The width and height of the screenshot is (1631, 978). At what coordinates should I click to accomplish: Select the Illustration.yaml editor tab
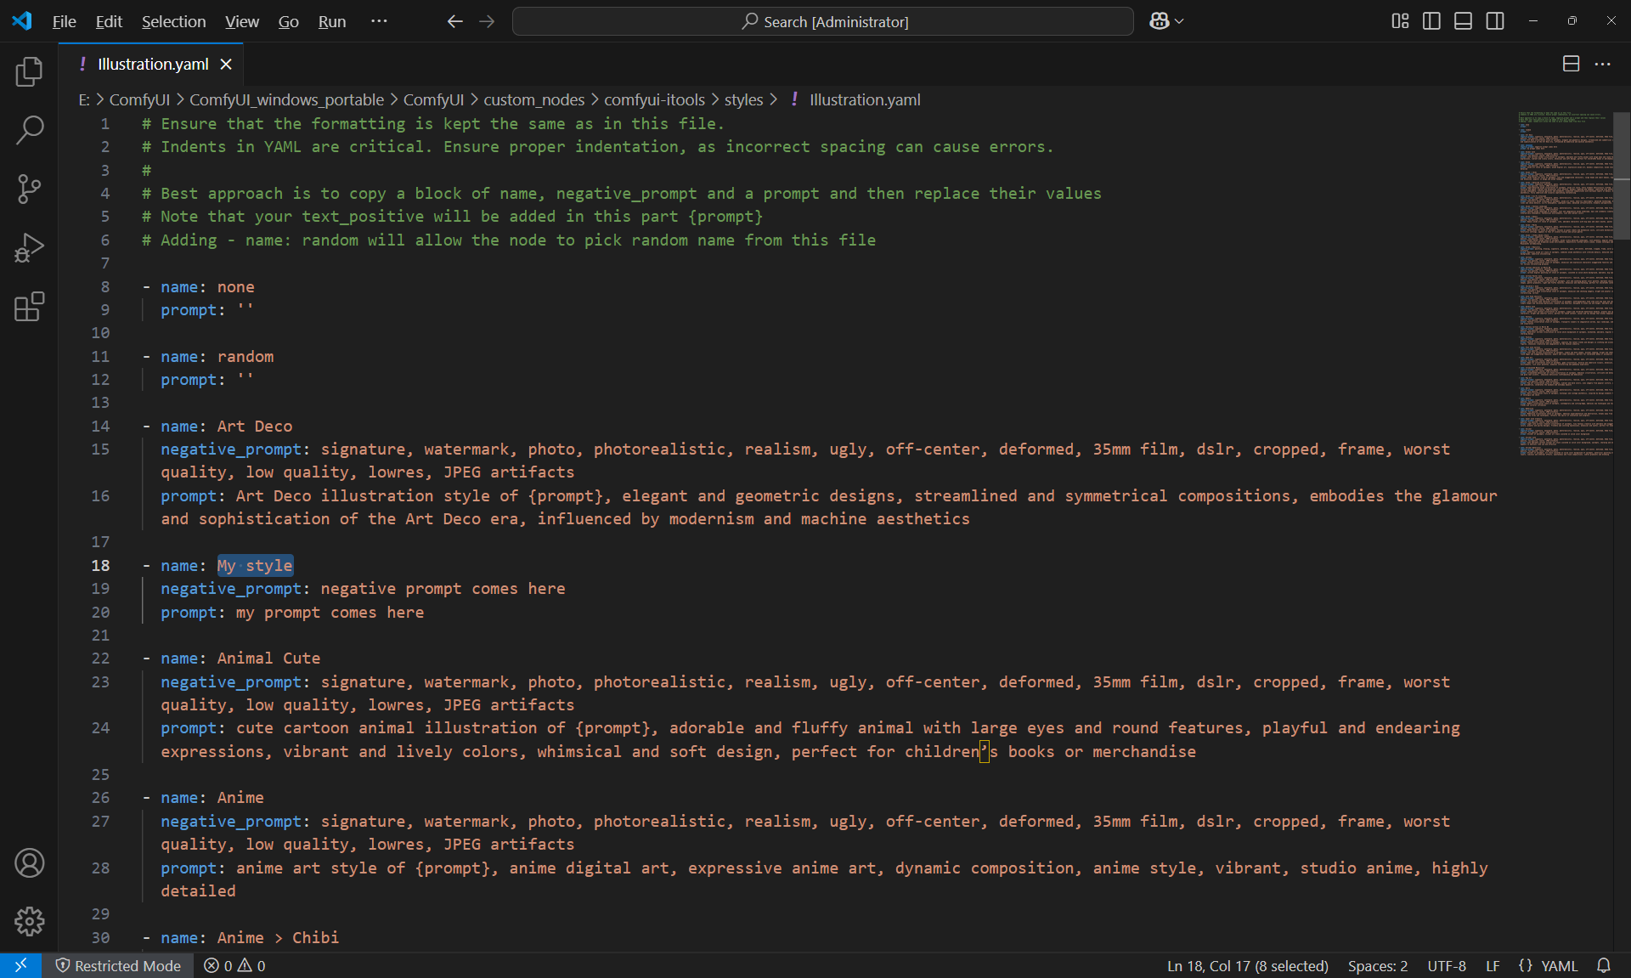coord(152,64)
